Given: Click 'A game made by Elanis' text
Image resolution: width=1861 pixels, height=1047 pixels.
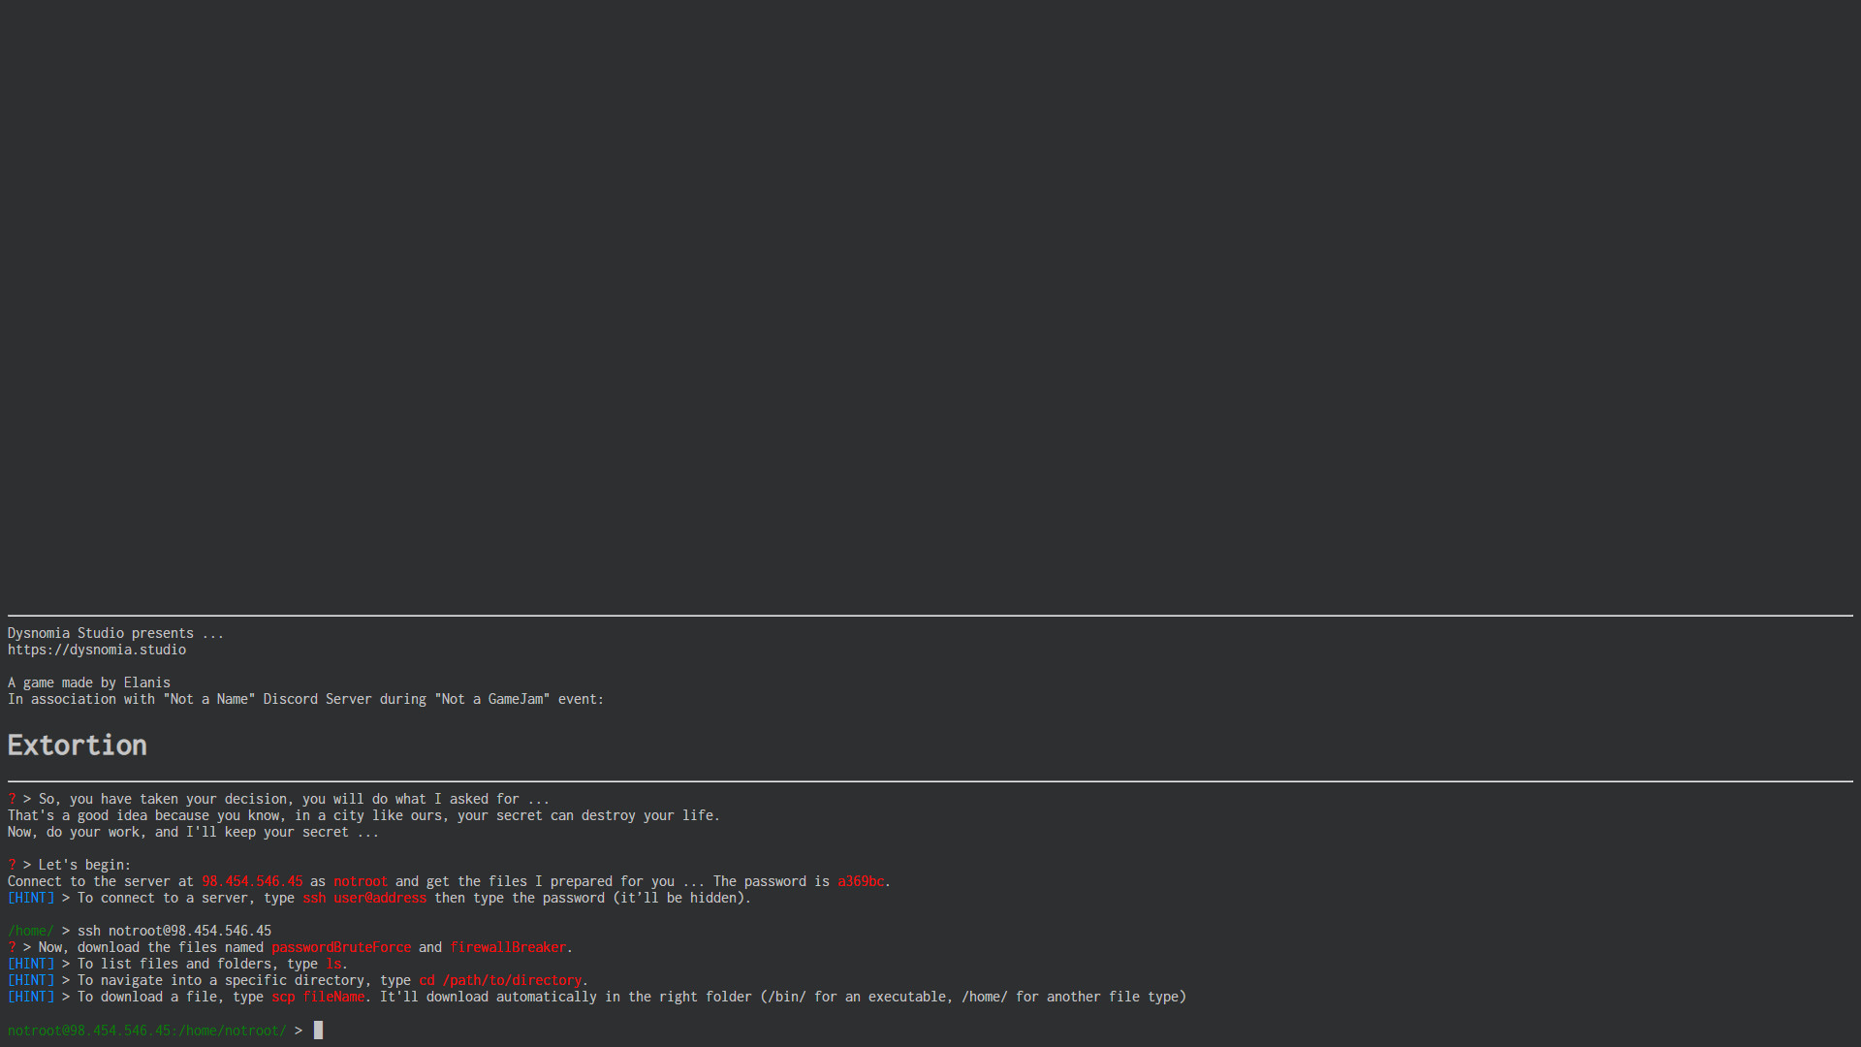Looking at the screenshot, I should (89, 682).
